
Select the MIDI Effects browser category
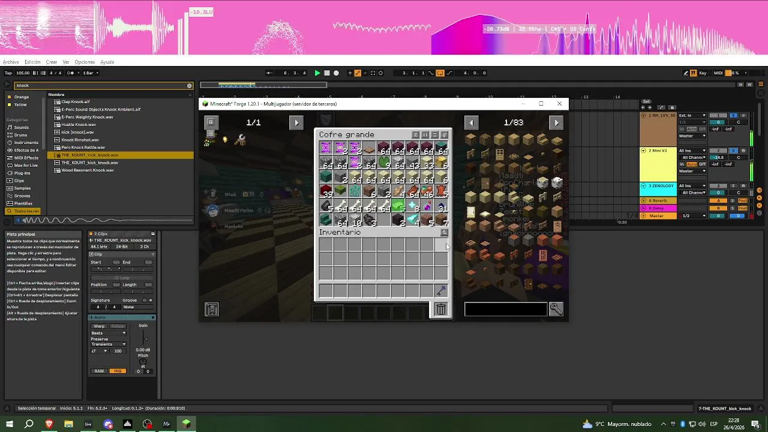point(26,158)
